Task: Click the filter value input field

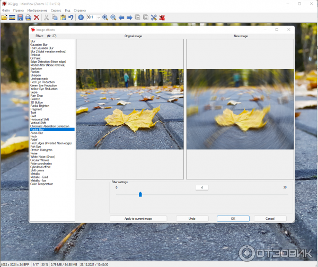Action: coord(201,187)
